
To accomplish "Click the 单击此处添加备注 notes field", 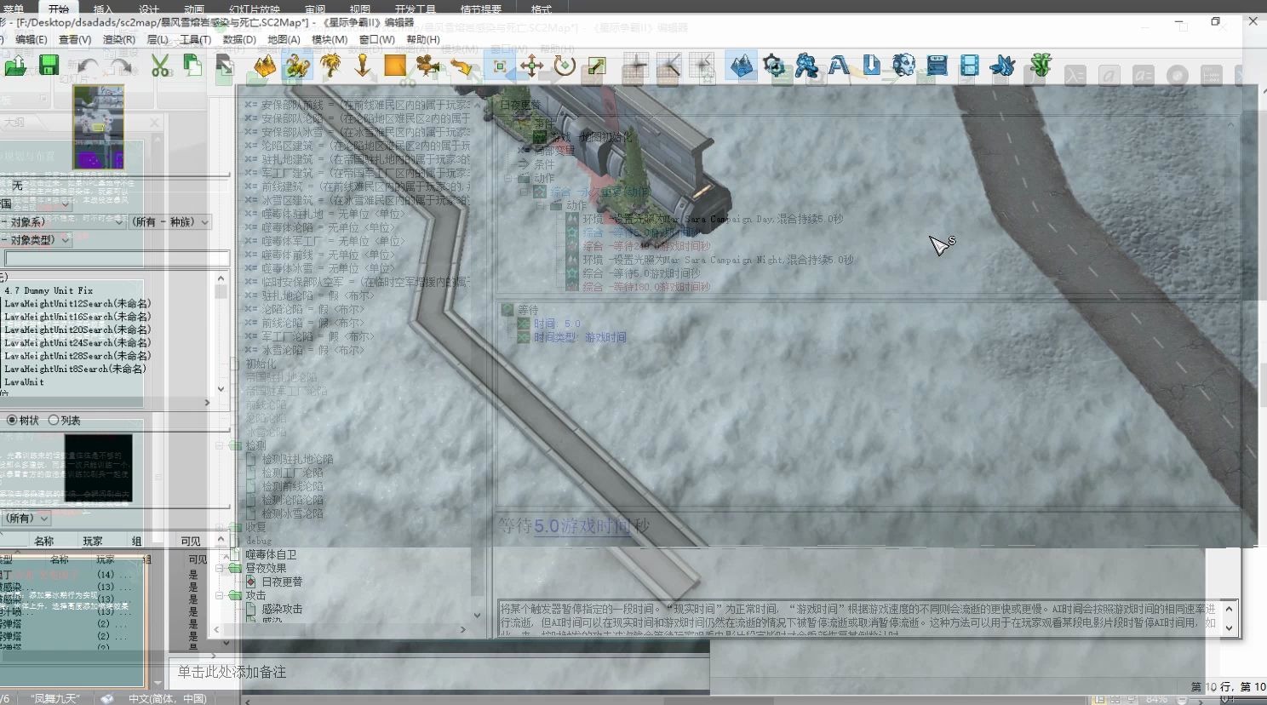I will tap(232, 672).
